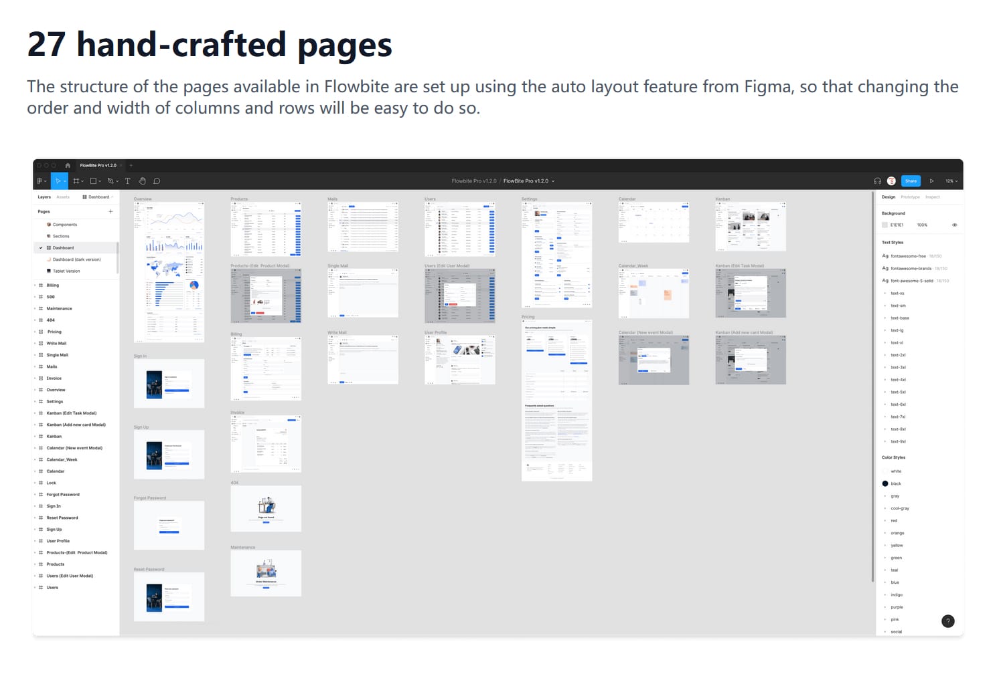This screenshot has height=676, width=999.
Task: Open the Dashboard (dark version) page
Action: 77,259
